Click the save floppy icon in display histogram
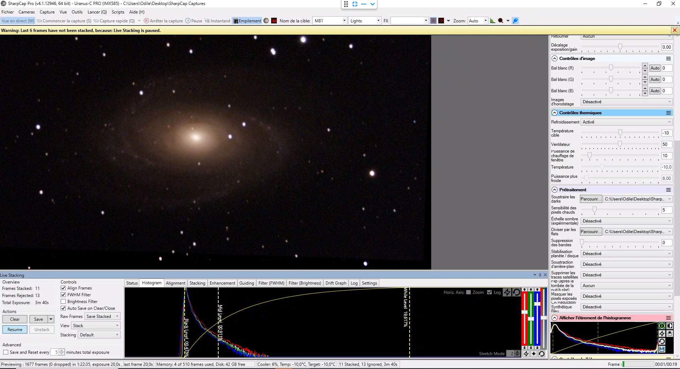This screenshot has width=680, height=369. pos(662,349)
